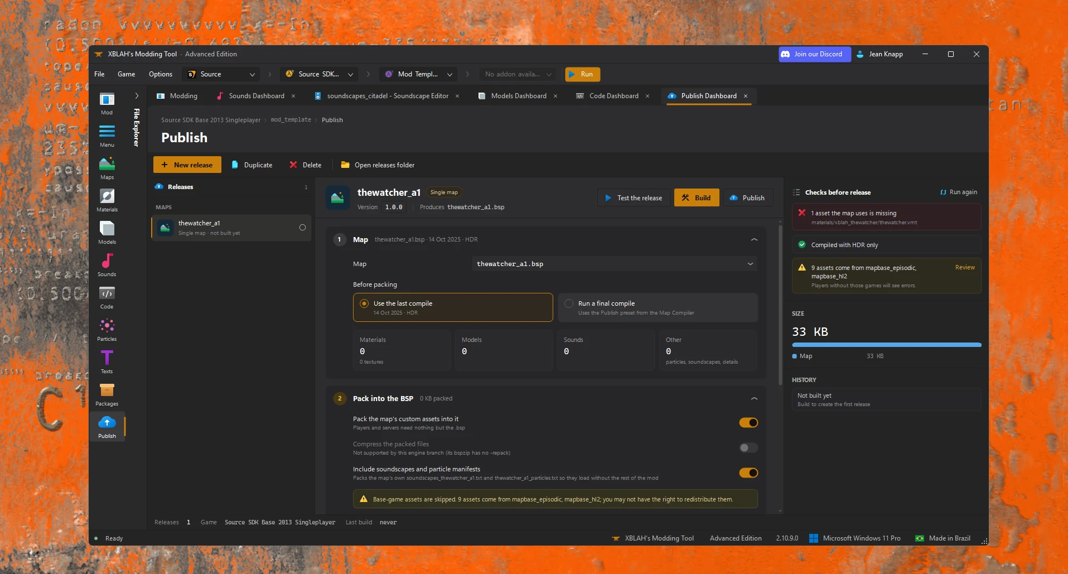
Task: Open Models section in sidebar
Action: pyautogui.click(x=107, y=233)
